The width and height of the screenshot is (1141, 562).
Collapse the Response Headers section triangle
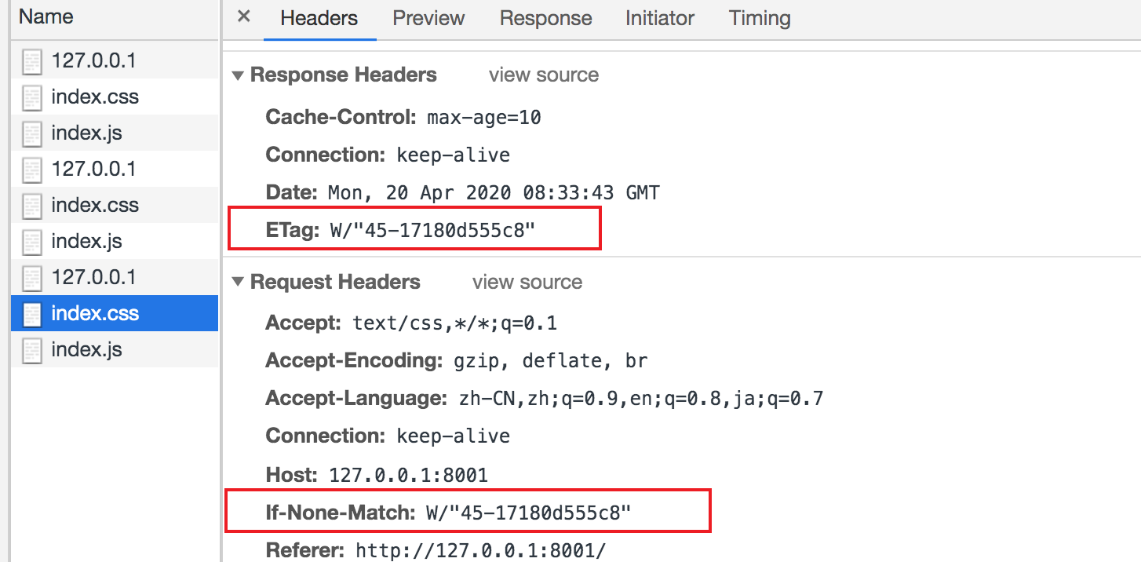(x=238, y=76)
